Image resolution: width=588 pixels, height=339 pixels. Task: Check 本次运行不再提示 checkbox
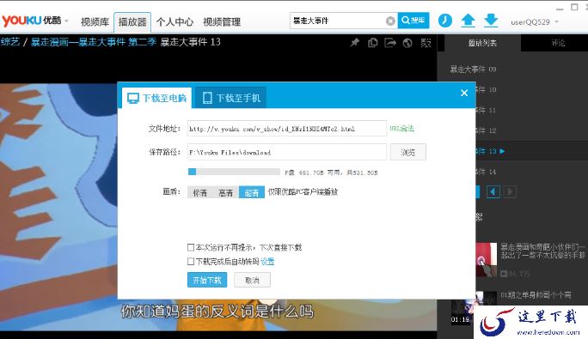191,247
